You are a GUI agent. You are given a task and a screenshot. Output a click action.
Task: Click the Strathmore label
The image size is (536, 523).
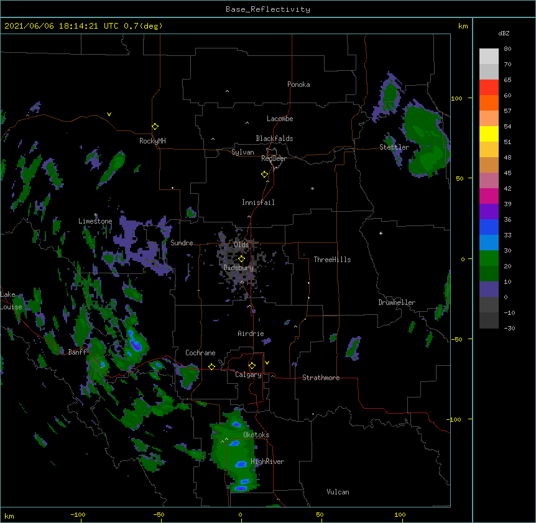(x=321, y=378)
